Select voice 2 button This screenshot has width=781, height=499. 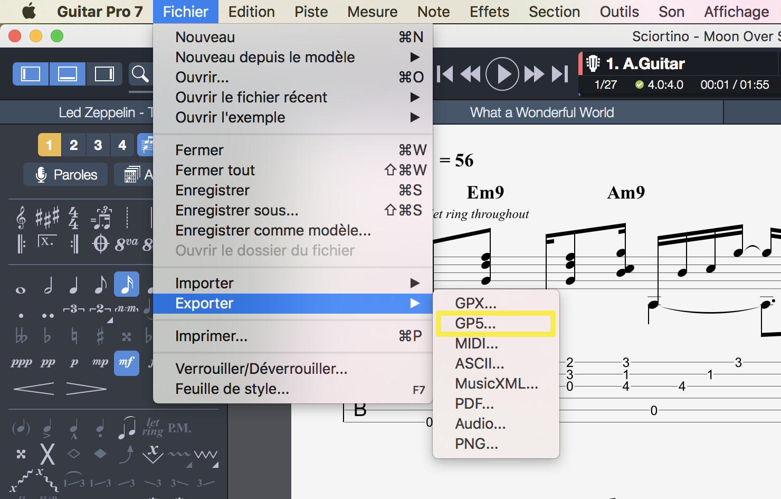(74, 145)
